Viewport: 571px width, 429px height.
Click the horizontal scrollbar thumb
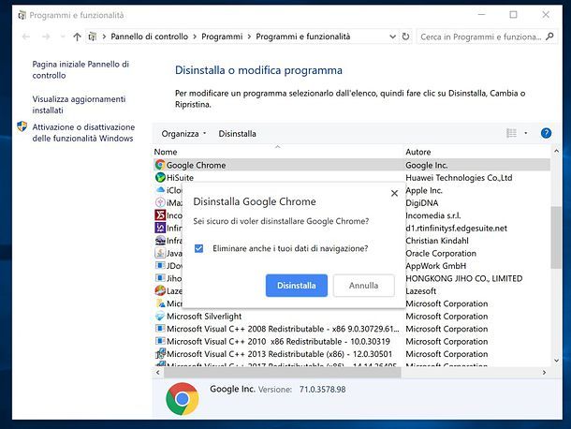click(x=282, y=373)
